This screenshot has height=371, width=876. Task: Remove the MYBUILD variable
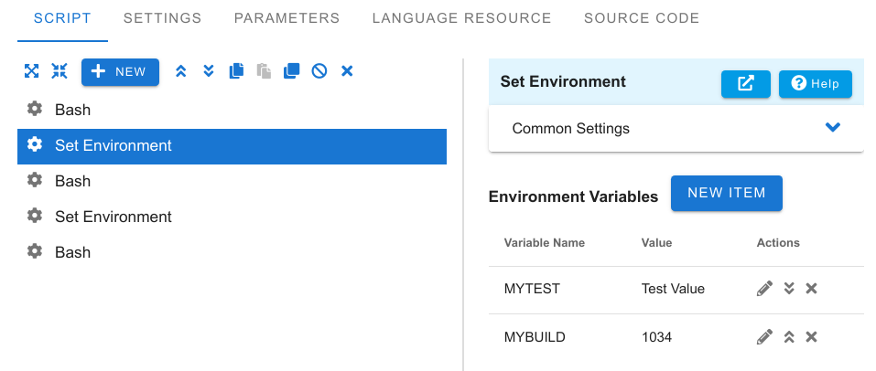[x=811, y=337]
